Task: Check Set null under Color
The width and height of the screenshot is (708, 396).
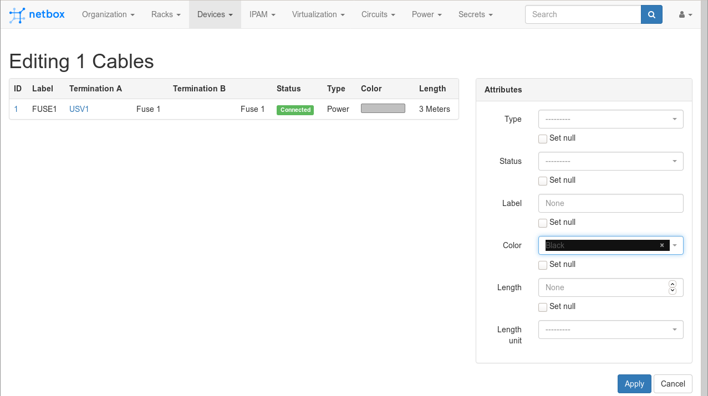Action: click(543, 265)
